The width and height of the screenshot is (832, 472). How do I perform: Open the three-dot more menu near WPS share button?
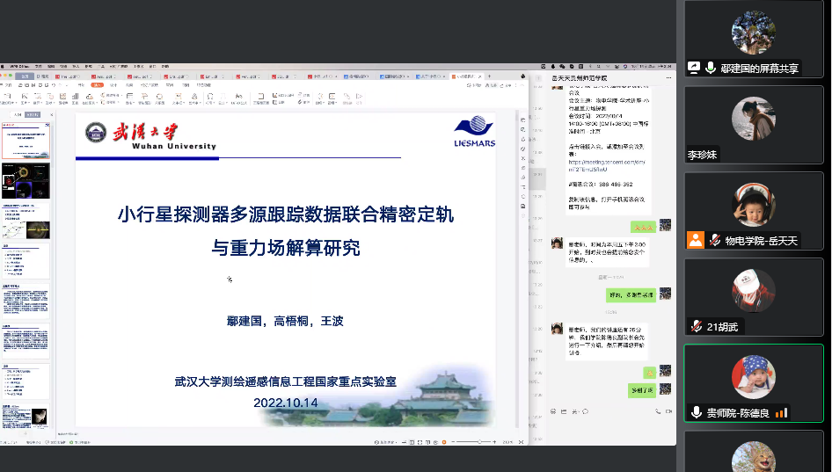[x=515, y=85]
